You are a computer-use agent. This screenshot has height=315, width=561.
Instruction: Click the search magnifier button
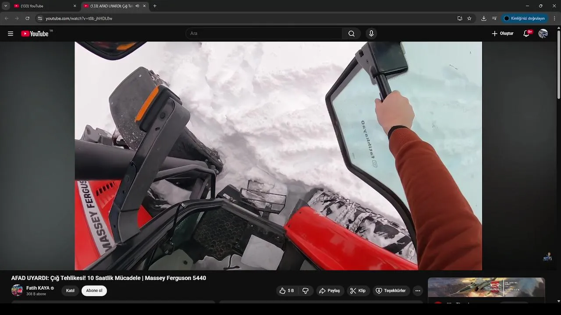(x=352, y=34)
